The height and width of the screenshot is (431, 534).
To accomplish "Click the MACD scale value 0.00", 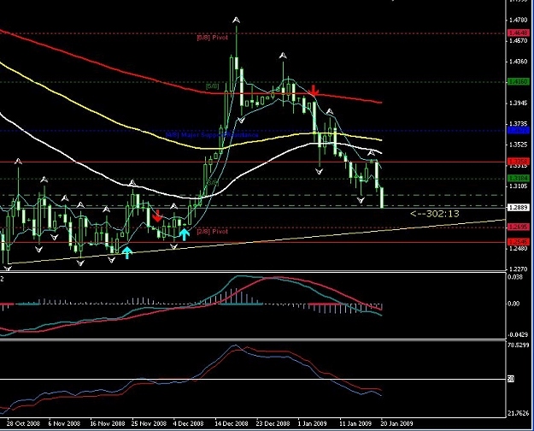I will pos(513,304).
